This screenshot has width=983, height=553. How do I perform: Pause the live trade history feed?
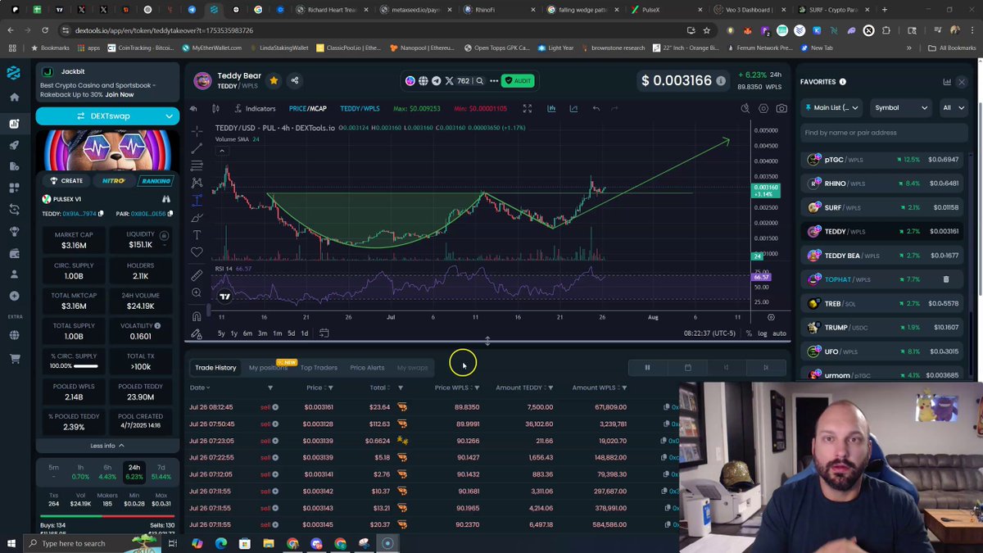click(647, 368)
